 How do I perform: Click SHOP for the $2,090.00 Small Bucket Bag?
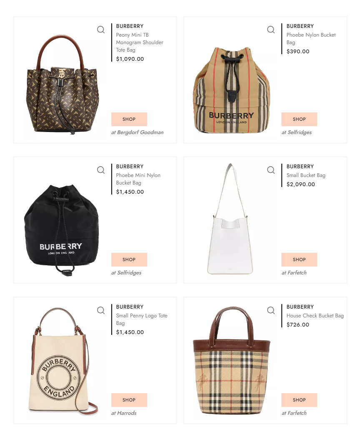pos(299,259)
